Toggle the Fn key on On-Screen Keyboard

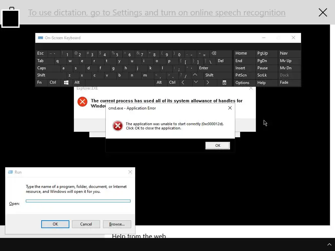point(42,82)
